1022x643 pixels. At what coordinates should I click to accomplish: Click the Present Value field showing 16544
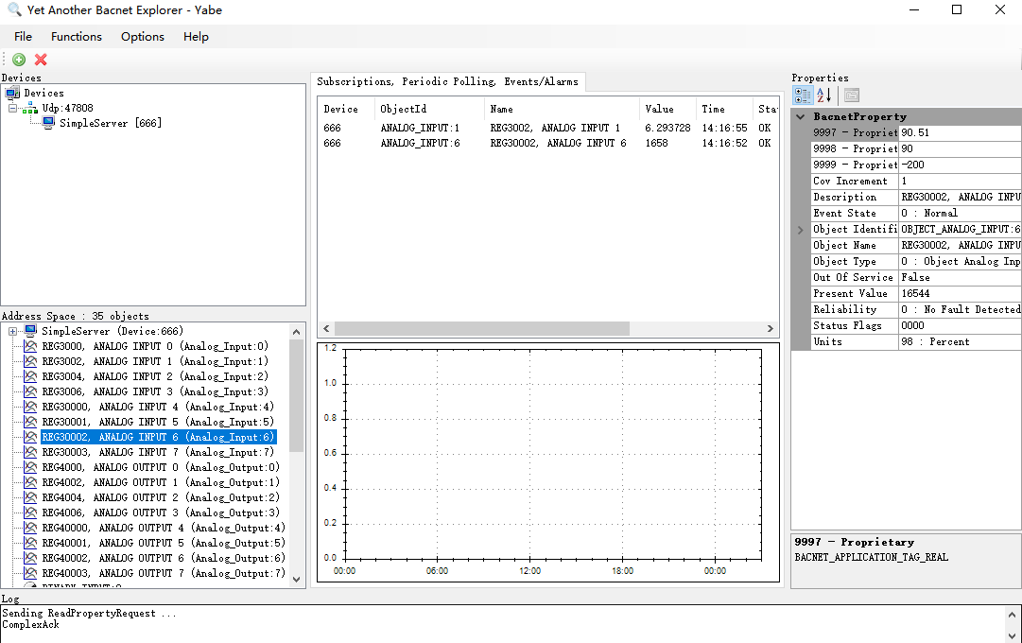pyautogui.click(x=960, y=293)
